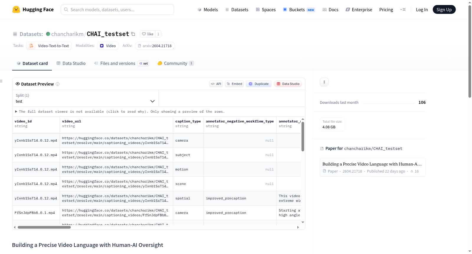
Task: Click the 'Building a Precise Video Language' heading
Action: pyautogui.click(x=88, y=245)
